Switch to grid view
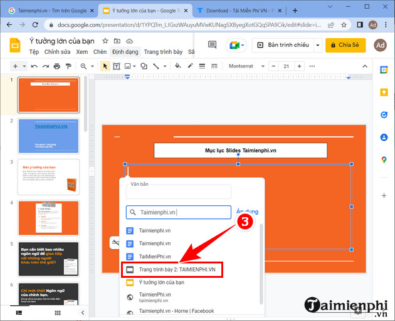The width and height of the screenshot is (395, 321). pyautogui.click(x=58, y=313)
